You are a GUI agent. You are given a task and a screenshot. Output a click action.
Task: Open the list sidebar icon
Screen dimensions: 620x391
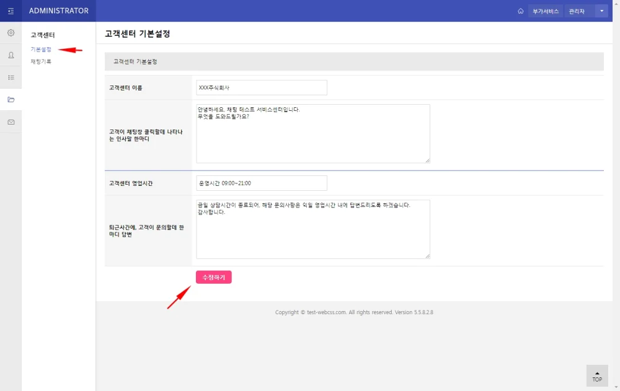tap(11, 77)
